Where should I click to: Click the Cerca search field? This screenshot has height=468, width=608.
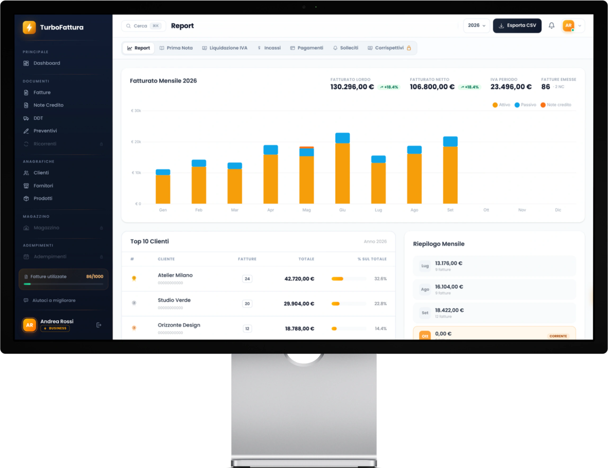pyautogui.click(x=144, y=26)
